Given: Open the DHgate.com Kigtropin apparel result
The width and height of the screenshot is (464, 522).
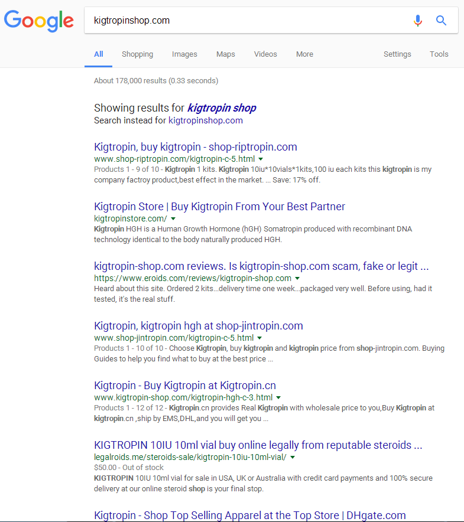Looking at the screenshot, I should click(x=249, y=515).
